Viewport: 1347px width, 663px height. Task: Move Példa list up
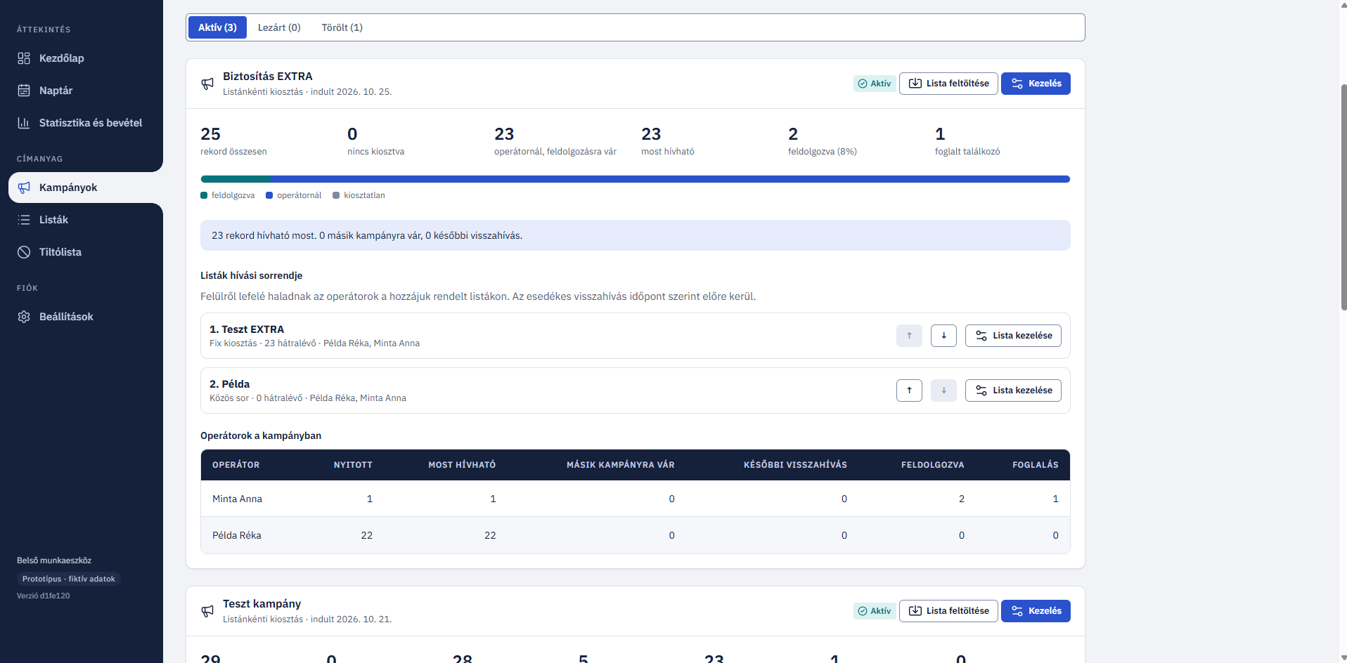909,390
